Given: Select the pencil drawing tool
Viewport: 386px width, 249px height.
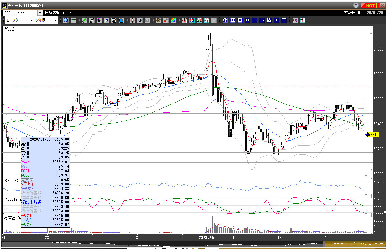Looking at the screenshot, I should (85, 20).
